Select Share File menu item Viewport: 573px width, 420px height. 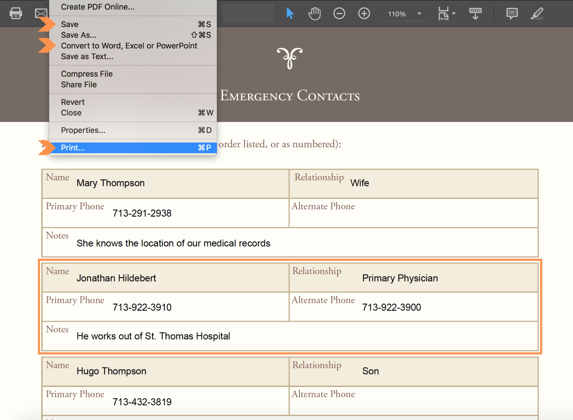[x=133, y=85]
